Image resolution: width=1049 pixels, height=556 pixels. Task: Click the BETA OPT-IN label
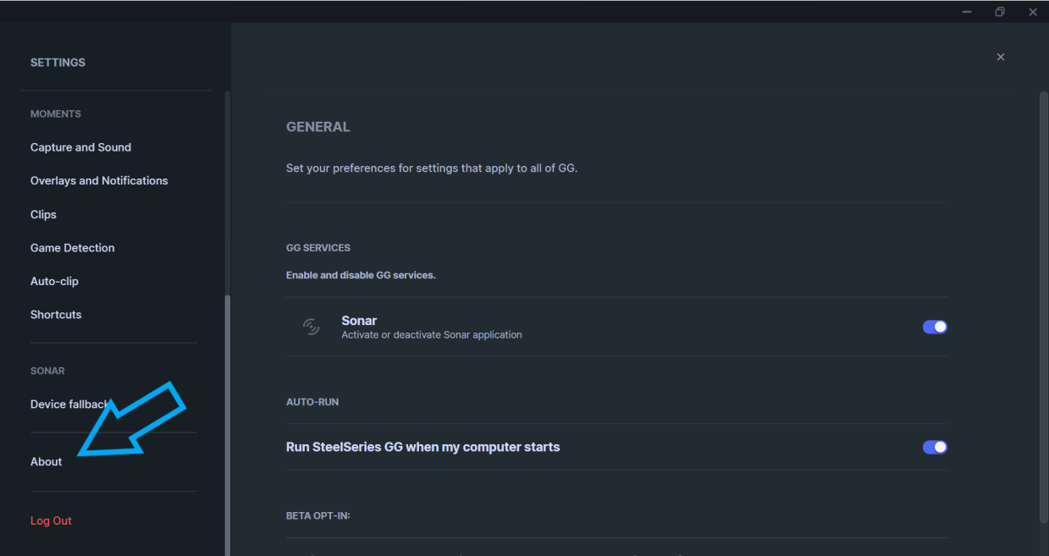(318, 515)
